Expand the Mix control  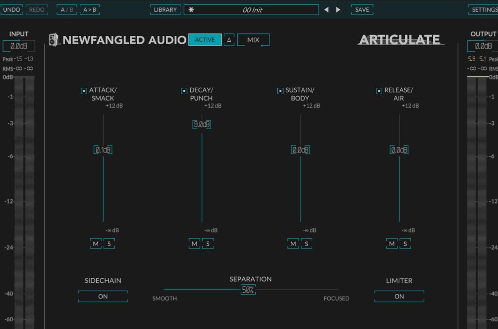(x=253, y=40)
